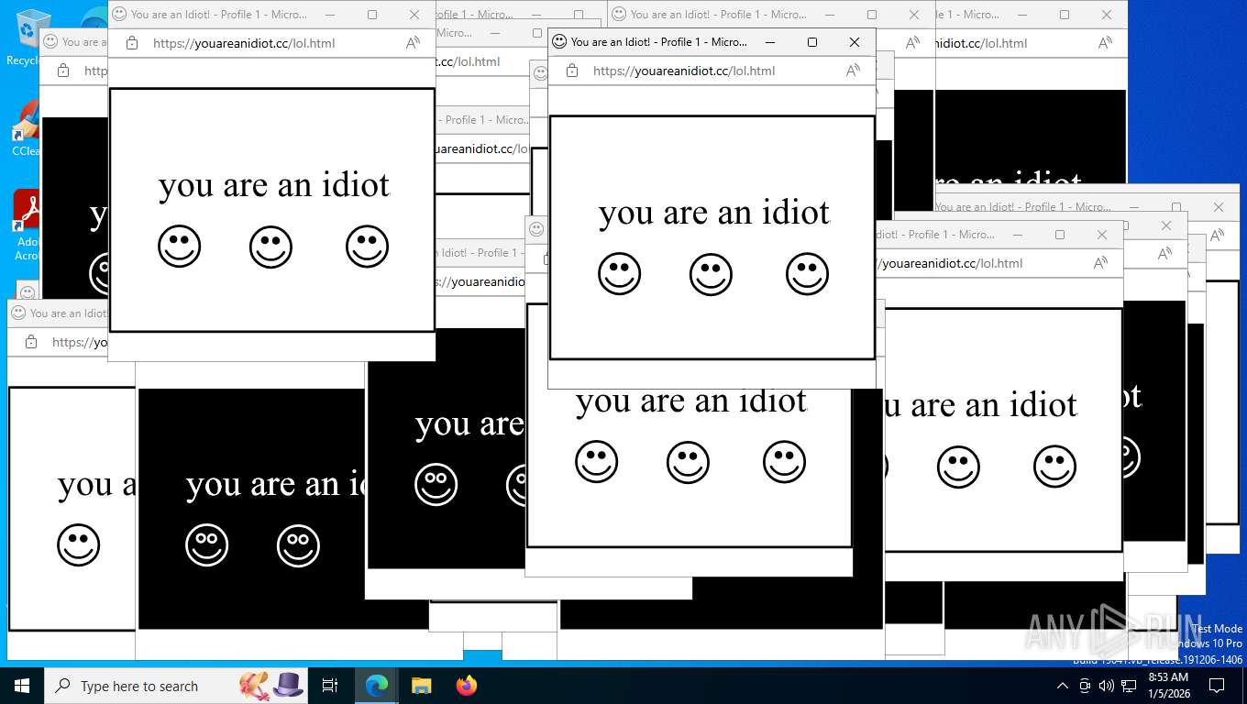Click middle smiley in white page under active window
This screenshot has height=704, width=1247.
pyautogui.click(x=688, y=462)
